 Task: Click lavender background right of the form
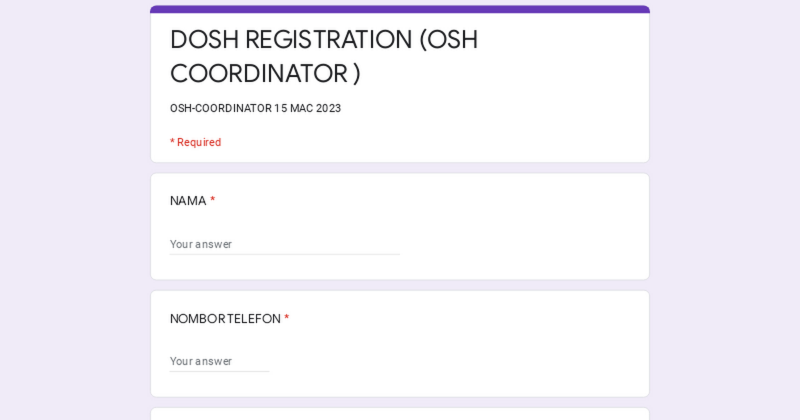pyautogui.click(x=725, y=213)
